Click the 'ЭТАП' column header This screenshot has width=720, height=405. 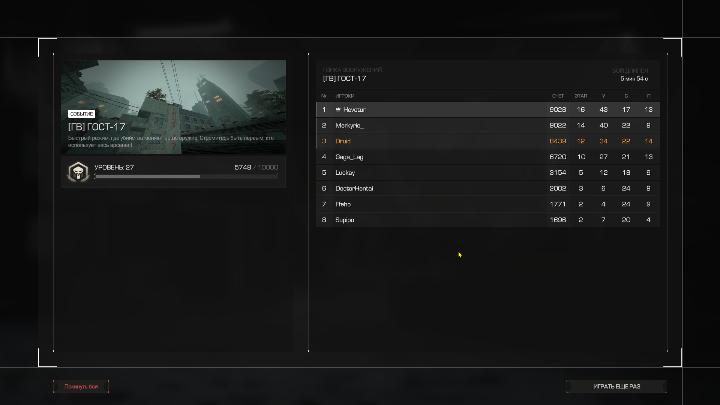pos(581,96)
